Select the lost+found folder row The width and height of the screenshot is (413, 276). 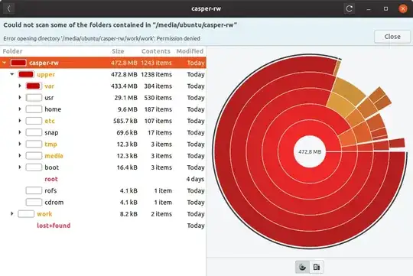click(x=103, y=226)
